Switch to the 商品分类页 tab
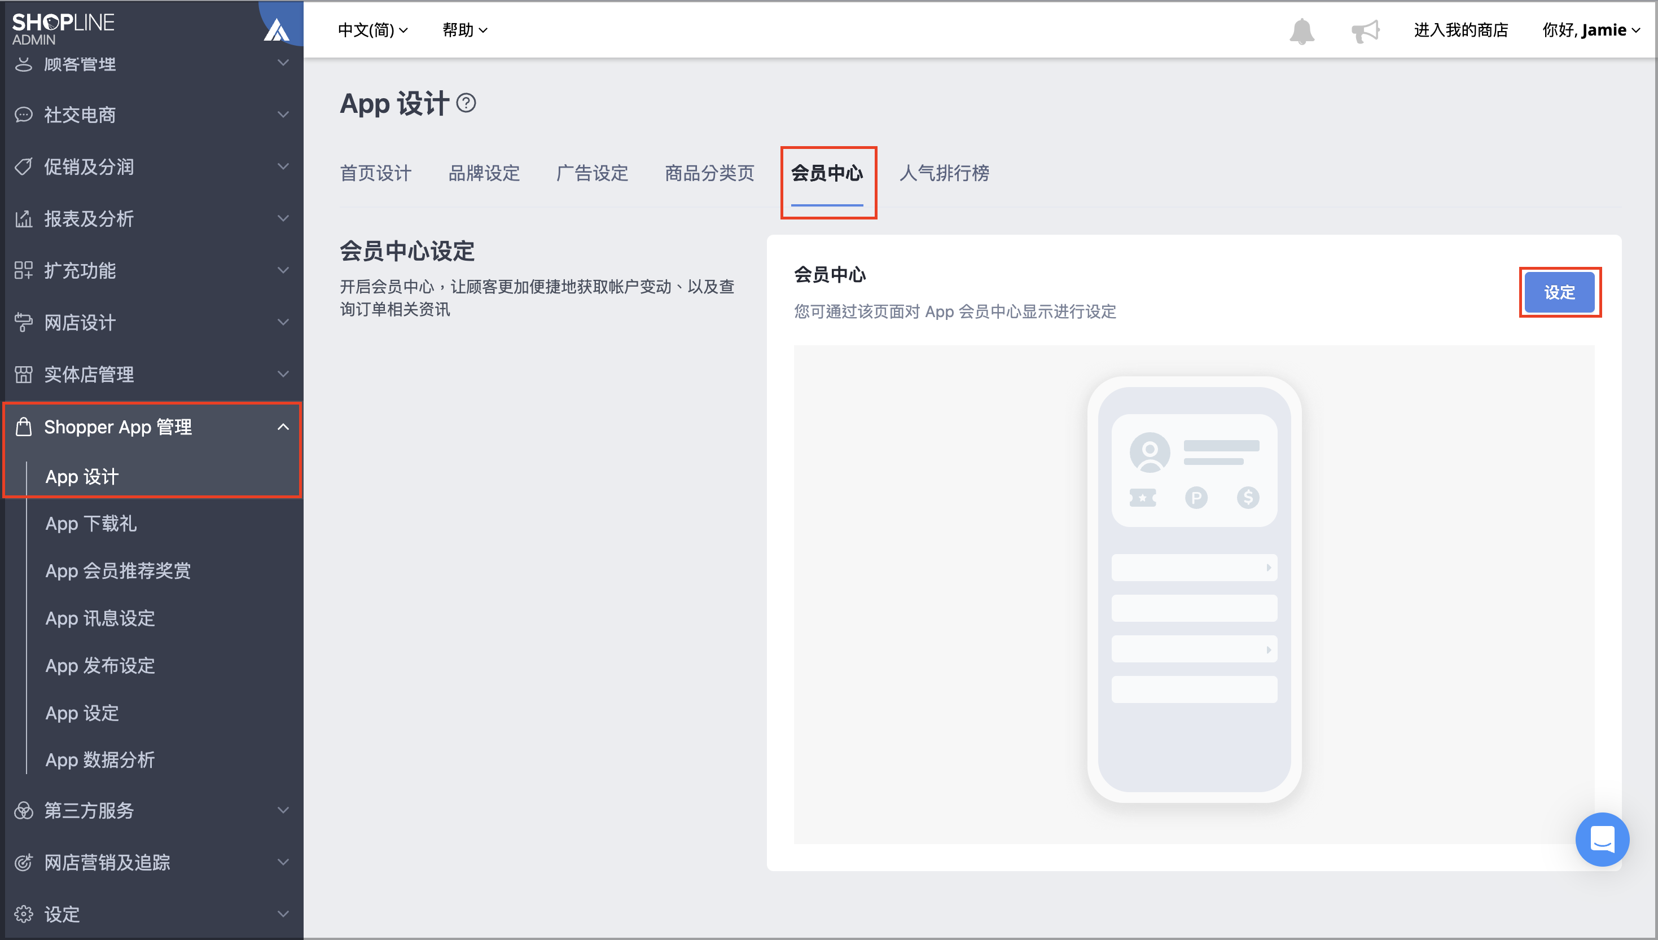Screen dimensions: 1658x940 (709, 173)
